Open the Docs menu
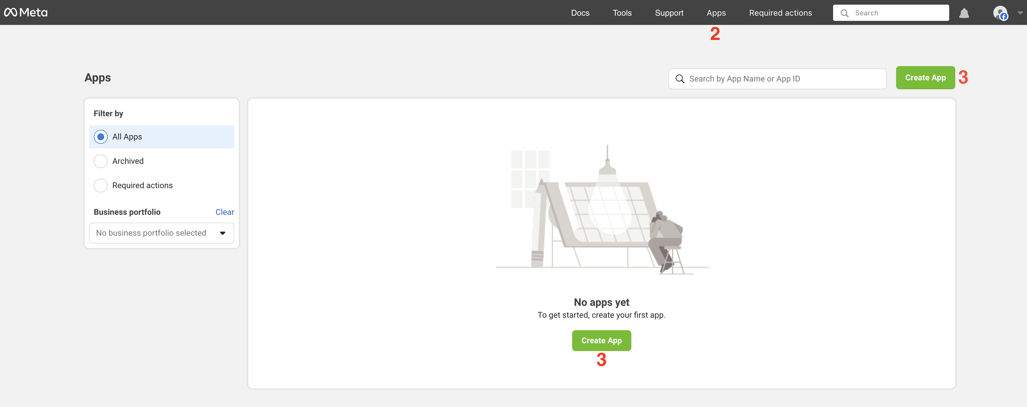Viewport: 1027px width, 407px height. coord(580,13)
